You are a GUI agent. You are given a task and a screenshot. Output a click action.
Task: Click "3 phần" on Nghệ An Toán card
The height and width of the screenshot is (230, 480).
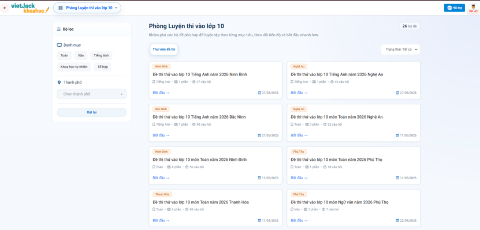(314, 125)
